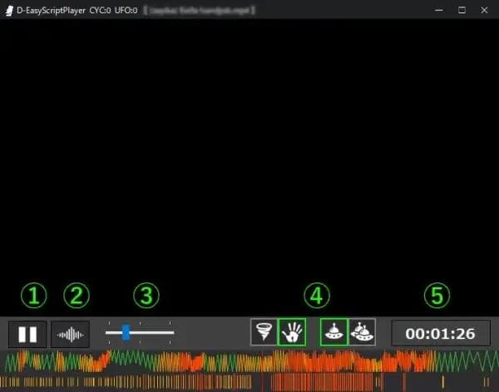Toggle the hand icon mode
The height and width of the screenshot is (392, 499).
coord(291,332)
